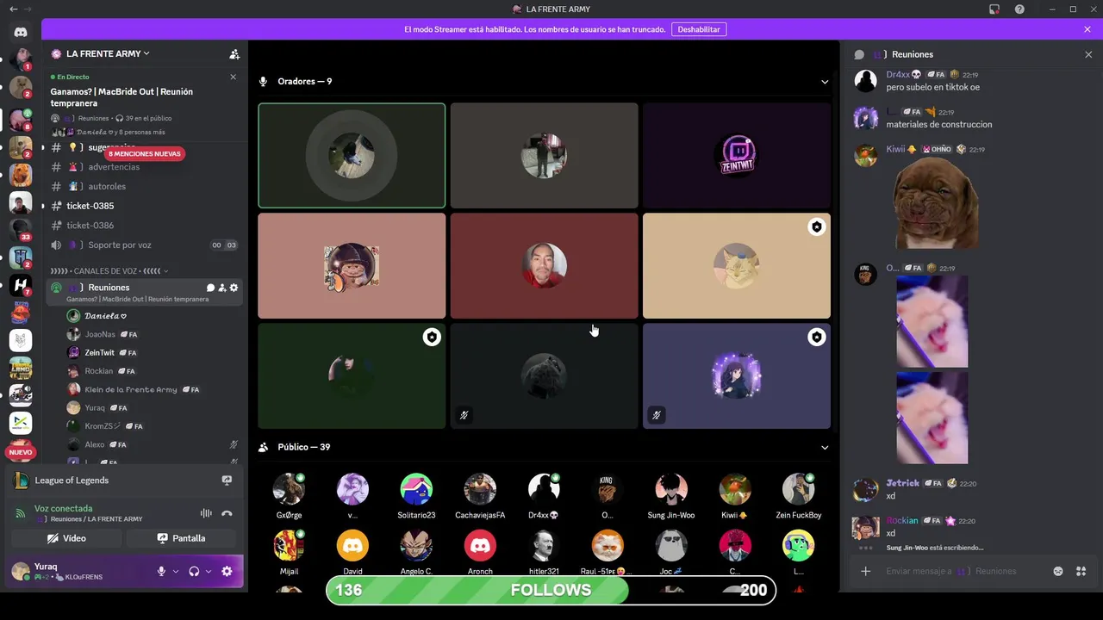
Task: Click invite icon on Reuniones channel row
Action: (x=222, y=288)
